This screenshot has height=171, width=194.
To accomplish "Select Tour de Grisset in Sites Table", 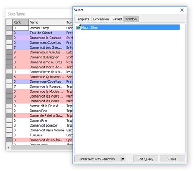I will (41, 33).
